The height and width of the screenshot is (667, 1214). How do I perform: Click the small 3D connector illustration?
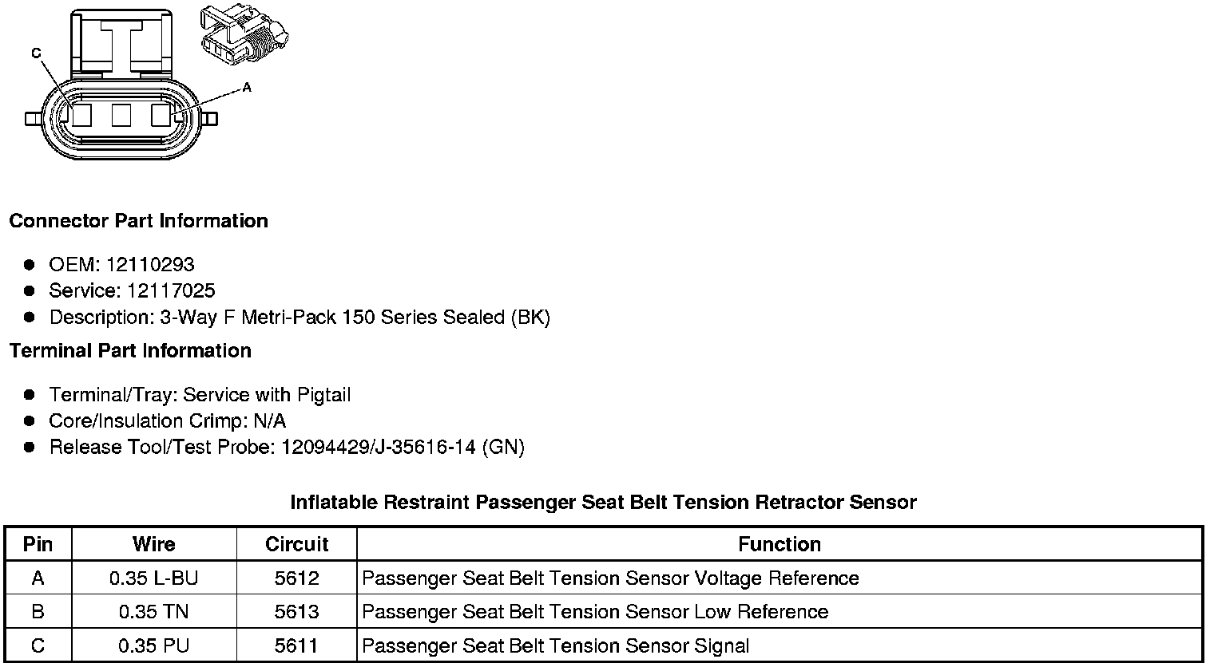(243, 35)
